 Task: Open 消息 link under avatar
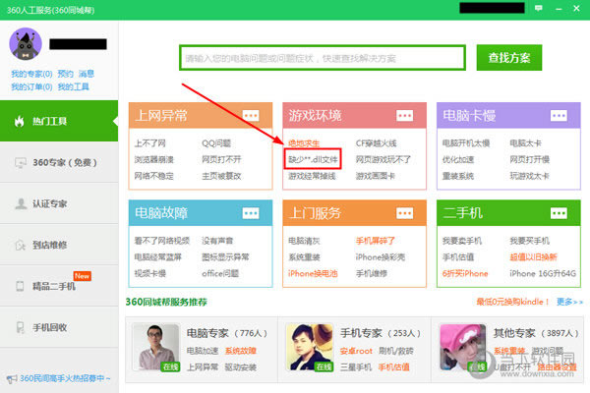click(x=87, y=74)
